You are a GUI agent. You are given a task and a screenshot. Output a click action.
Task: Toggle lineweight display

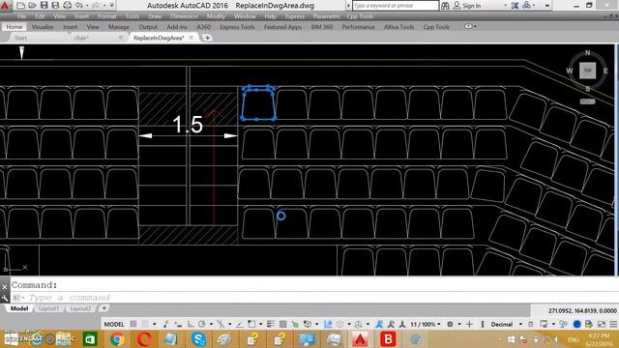(x=271, y=325)
